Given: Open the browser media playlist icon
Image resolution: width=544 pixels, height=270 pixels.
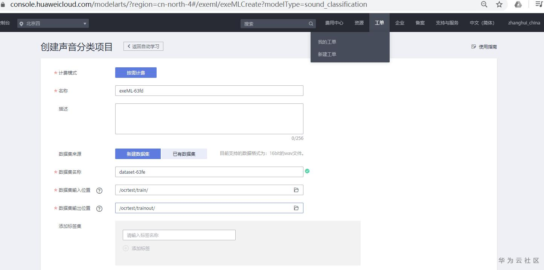Looking at the screenshot, I should (x=539, y=5).
